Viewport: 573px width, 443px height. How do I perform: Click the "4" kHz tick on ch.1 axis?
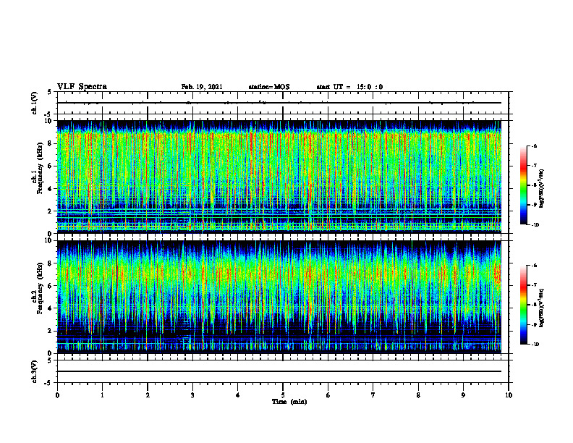click(x=49, y=189)
